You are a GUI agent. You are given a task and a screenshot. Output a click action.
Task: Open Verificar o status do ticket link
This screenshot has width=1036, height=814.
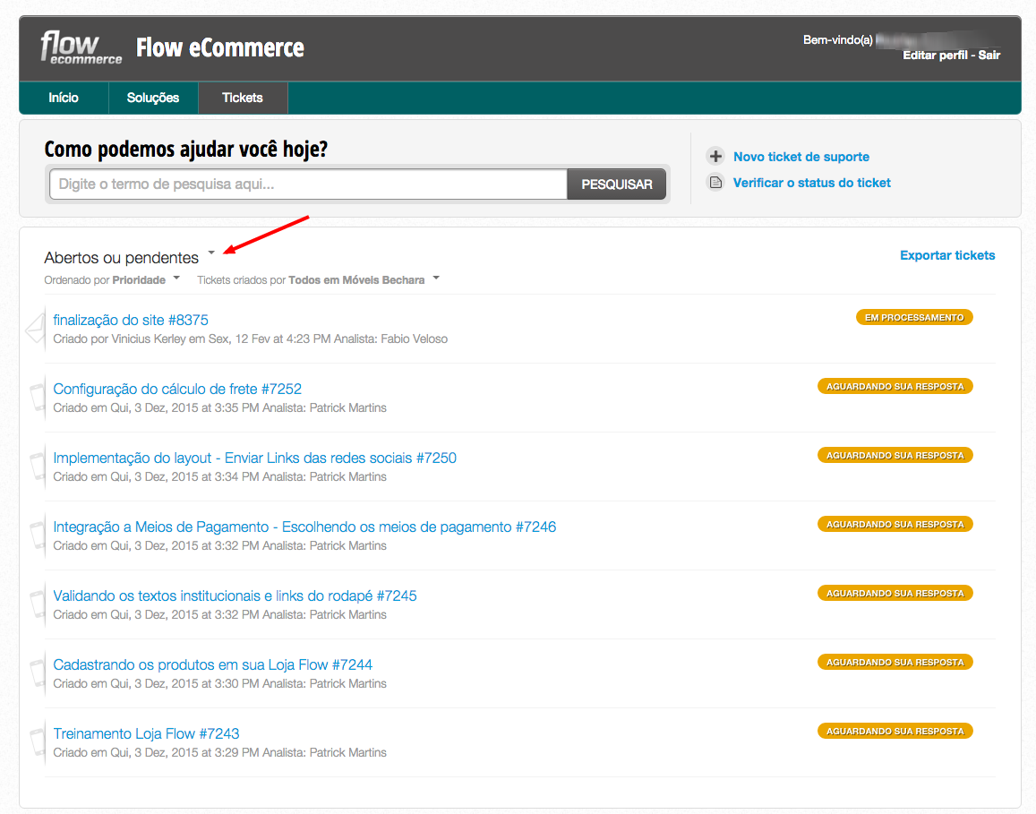point(811,183)
